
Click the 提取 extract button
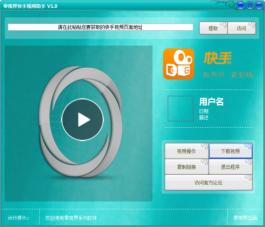[213, 28]
